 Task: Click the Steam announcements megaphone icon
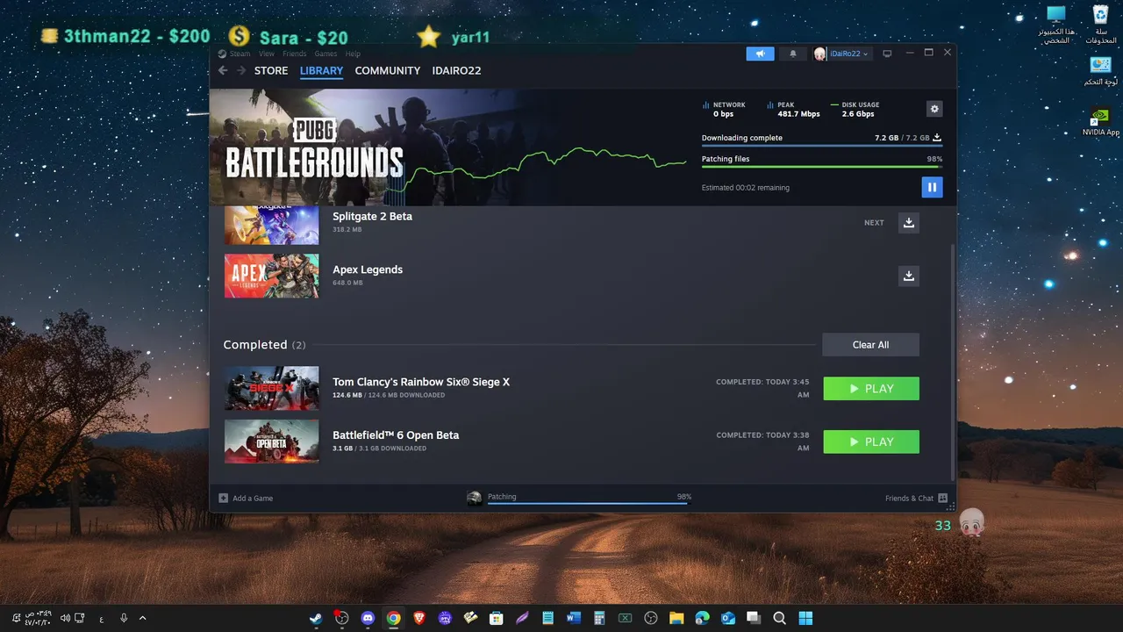point(761,54)
